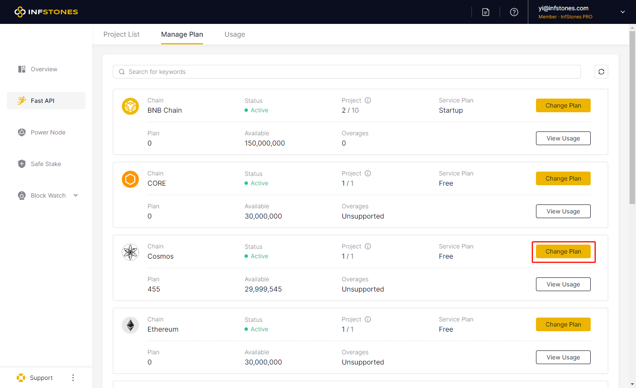View Usage for CORE

(x=563, y=211)
